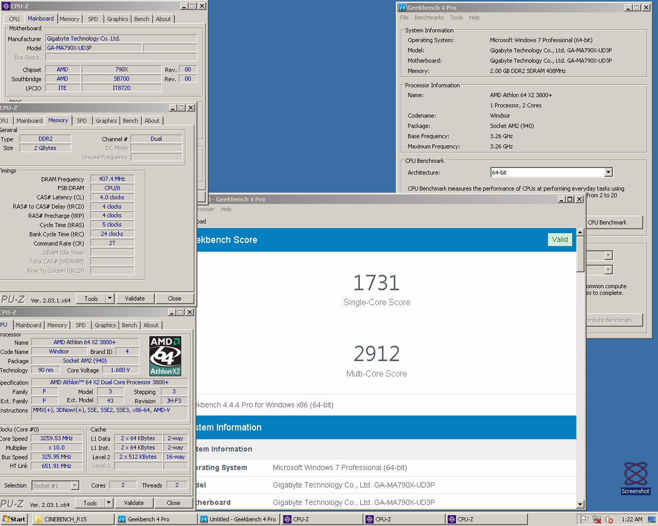The image size is (658, 526).
Task: Open Mainboard tab in CPU-Z Memory window
Action: coord(29,121)
